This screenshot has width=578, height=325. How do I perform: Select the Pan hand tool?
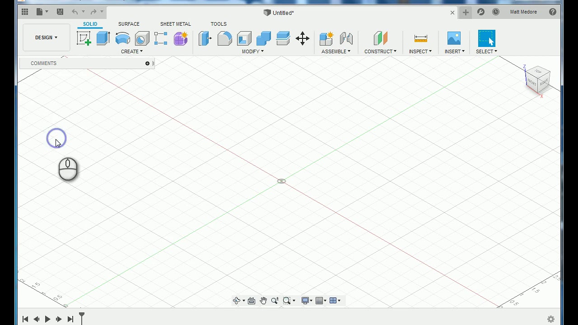263,301
